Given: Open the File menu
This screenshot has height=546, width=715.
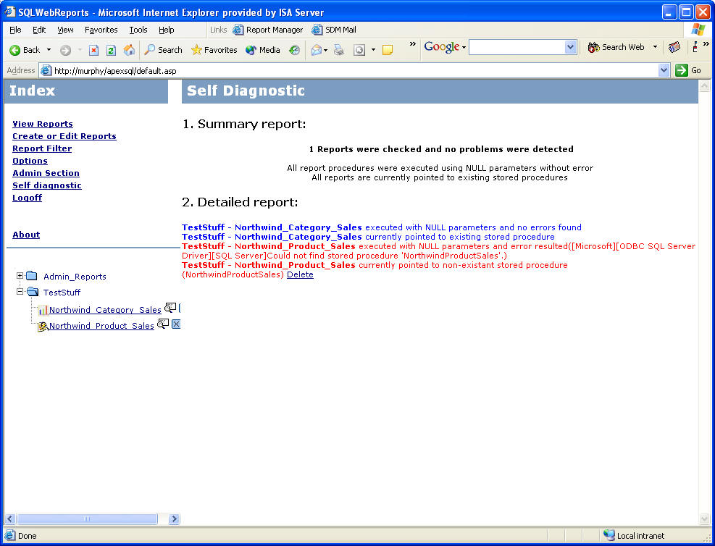Looking at the screenshot, I should click(x=15, y=30).
